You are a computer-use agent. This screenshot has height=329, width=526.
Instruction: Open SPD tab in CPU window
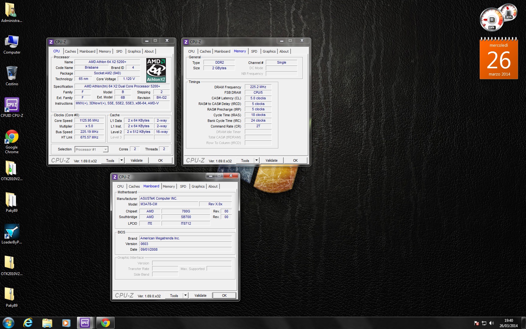tap(119, 51)
